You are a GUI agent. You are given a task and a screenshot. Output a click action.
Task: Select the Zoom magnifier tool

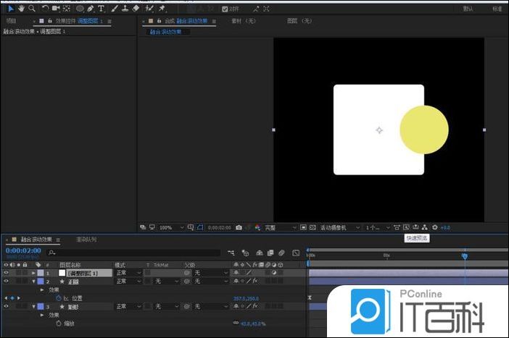32,9
